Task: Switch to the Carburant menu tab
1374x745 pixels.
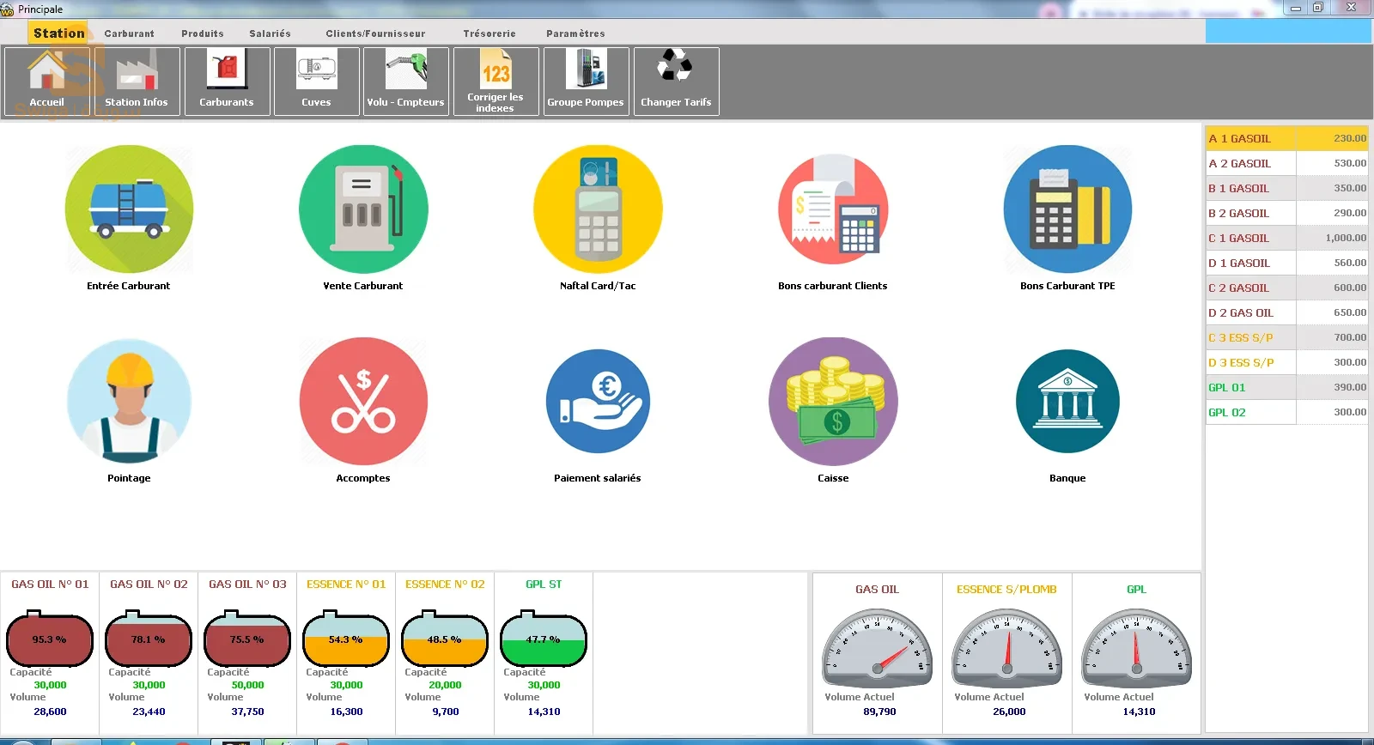Action: tap(130, 33)
